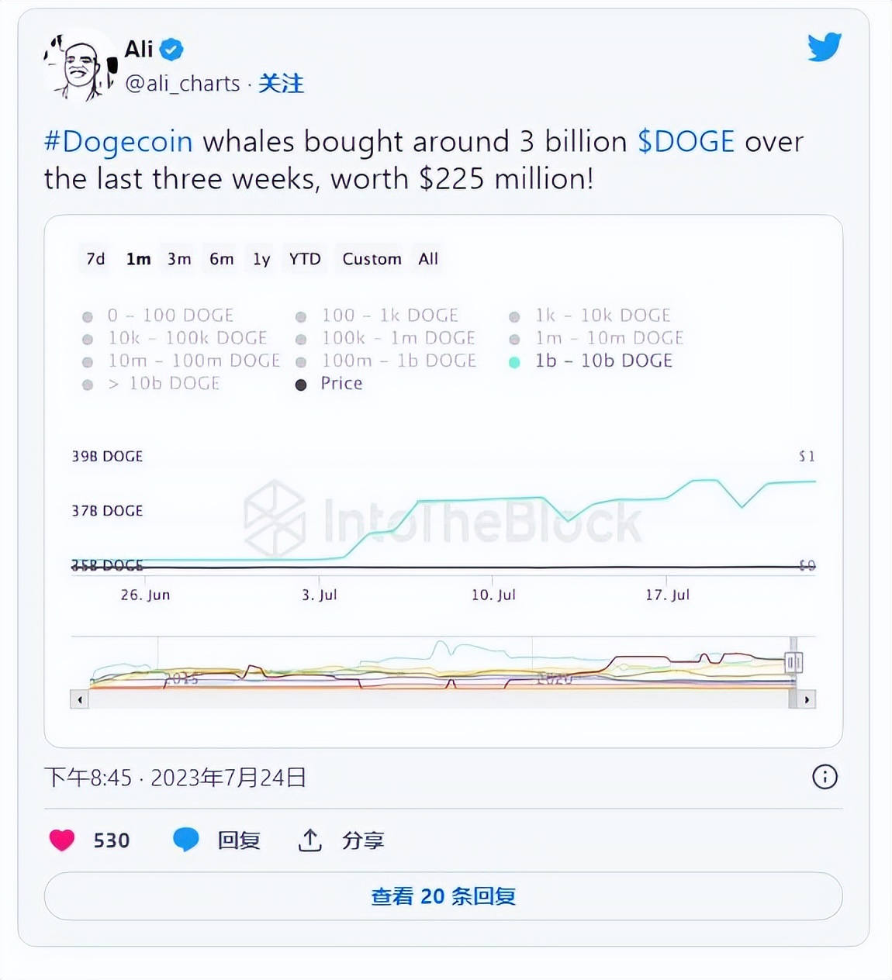Click the red like heart icon
The width and height of the screenshot is (892, 980).
click(61, 840)
